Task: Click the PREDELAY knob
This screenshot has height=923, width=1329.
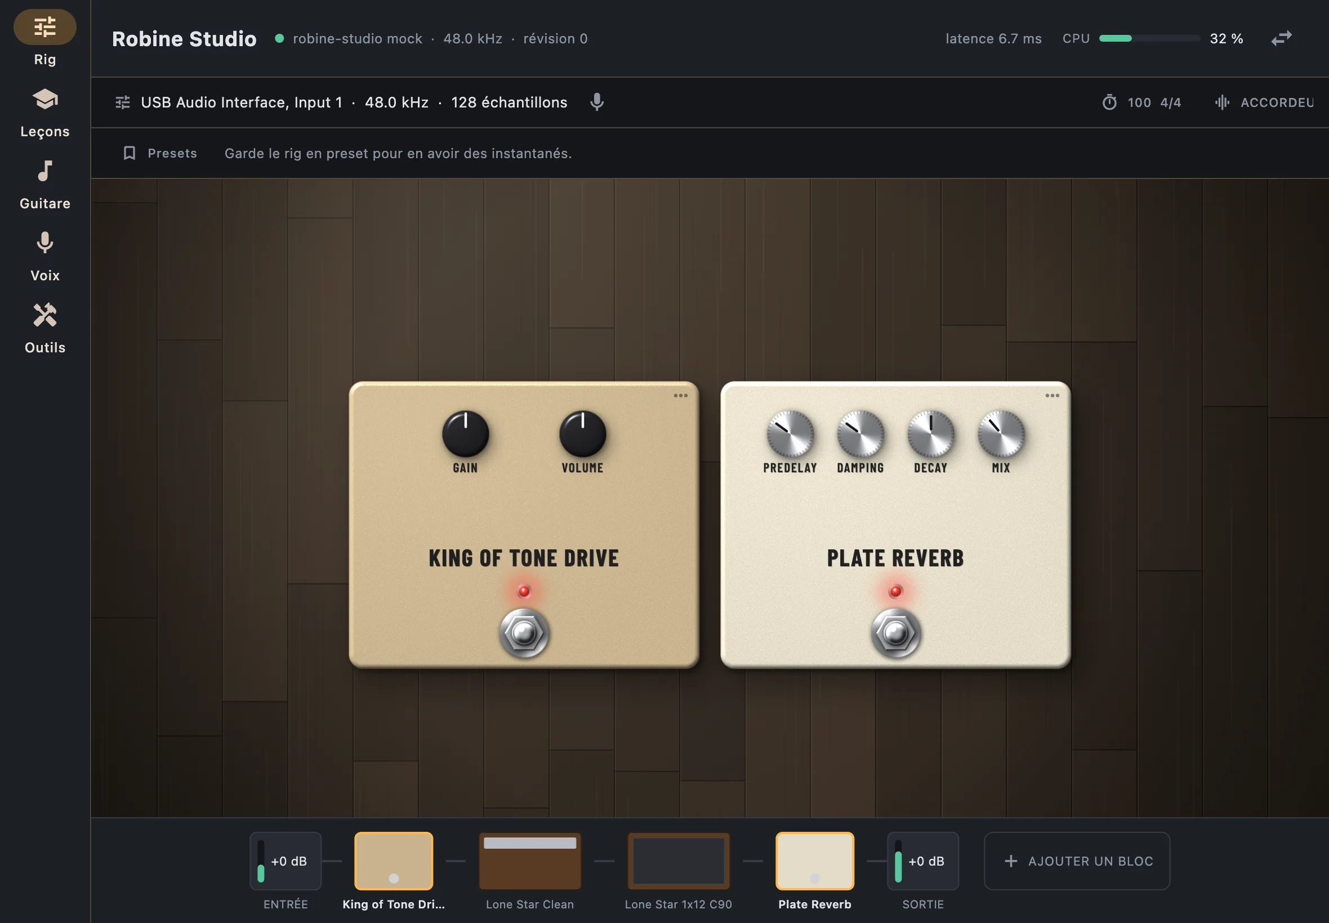Action: [x=790, y=434]
